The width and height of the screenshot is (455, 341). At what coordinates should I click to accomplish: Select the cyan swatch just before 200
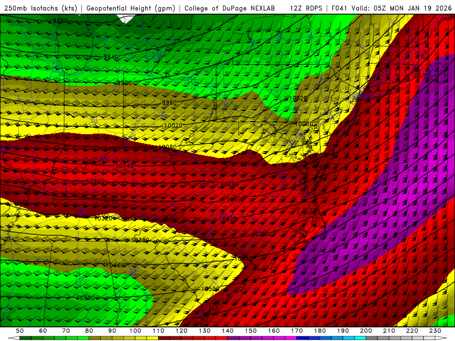(361, 338)
